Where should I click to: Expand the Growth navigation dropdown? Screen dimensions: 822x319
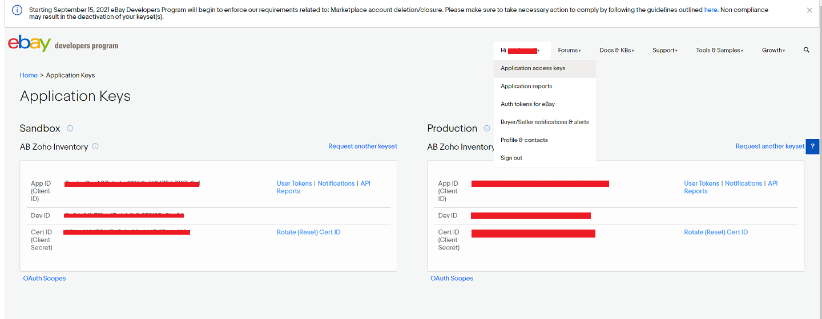[773, 50]
